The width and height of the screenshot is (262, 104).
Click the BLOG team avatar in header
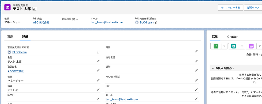coord(137,22)
